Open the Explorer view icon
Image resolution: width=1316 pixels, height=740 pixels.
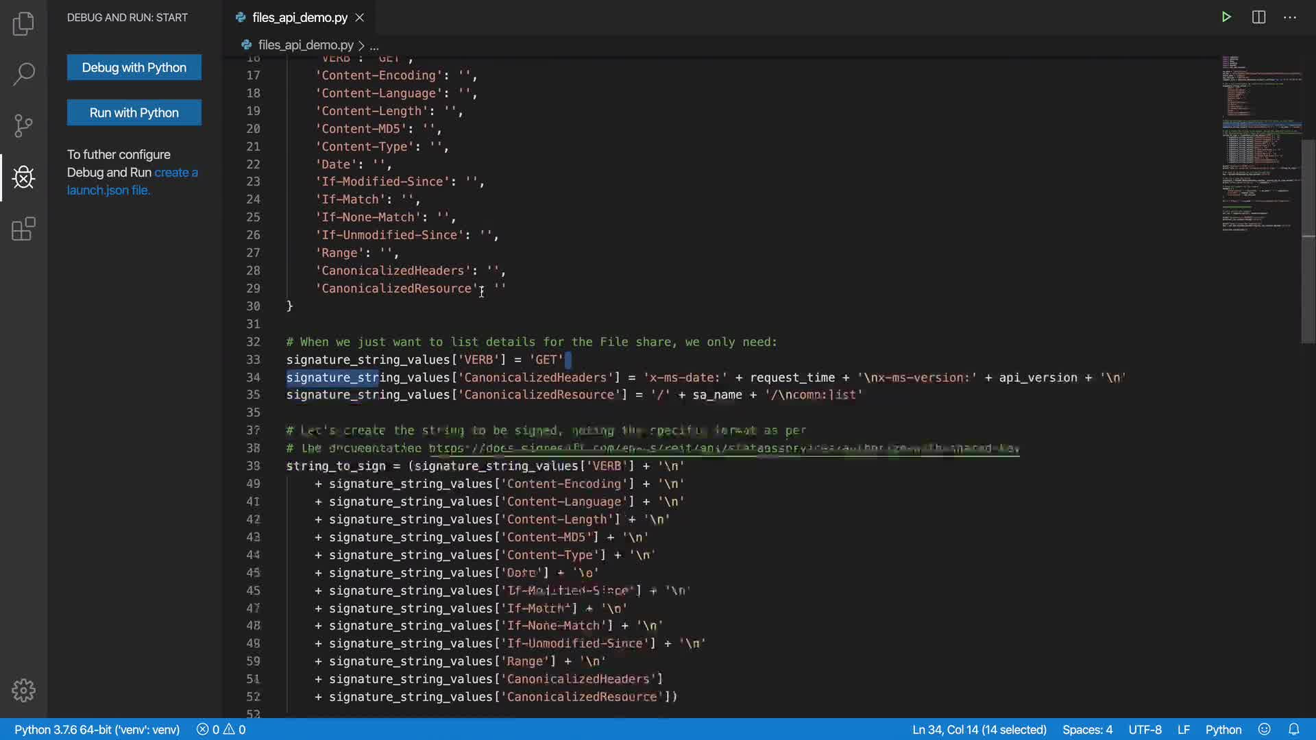pos(23,24)
